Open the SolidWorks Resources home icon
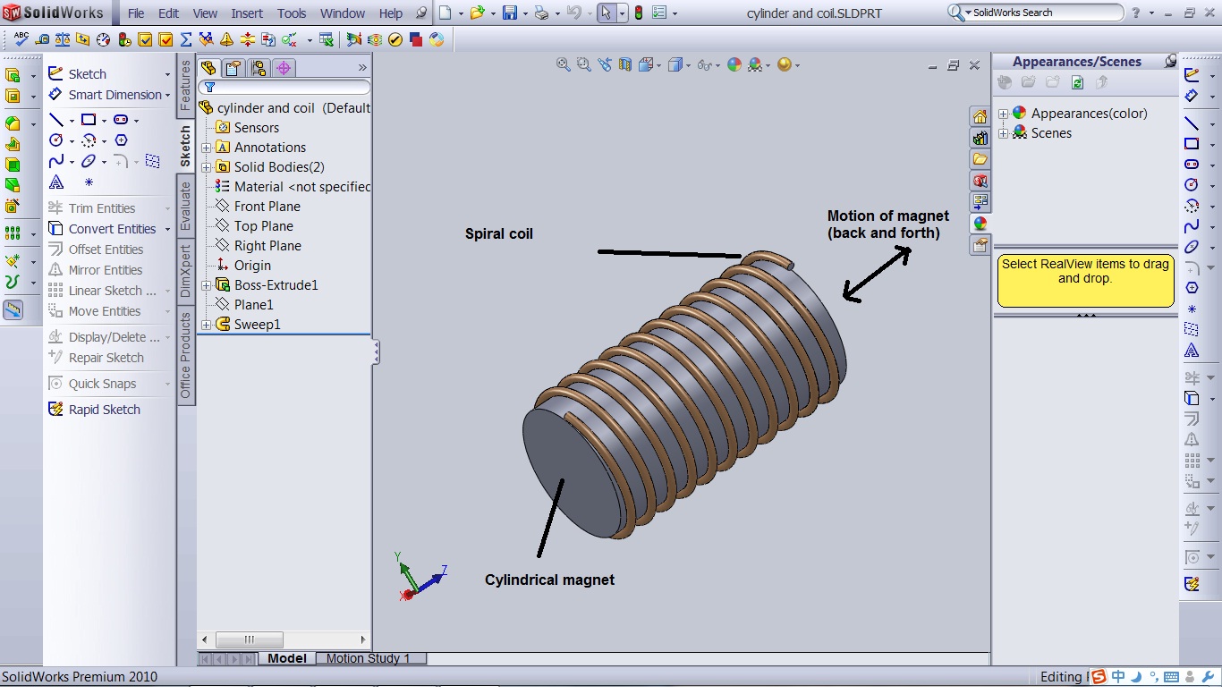Screen dimensions: 1222x694 [x=980, y=117]
